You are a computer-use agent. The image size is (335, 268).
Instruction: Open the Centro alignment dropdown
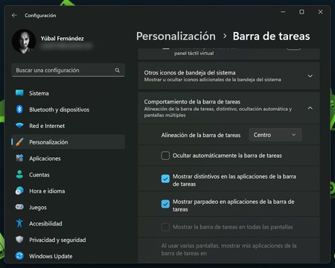[275, 135]
